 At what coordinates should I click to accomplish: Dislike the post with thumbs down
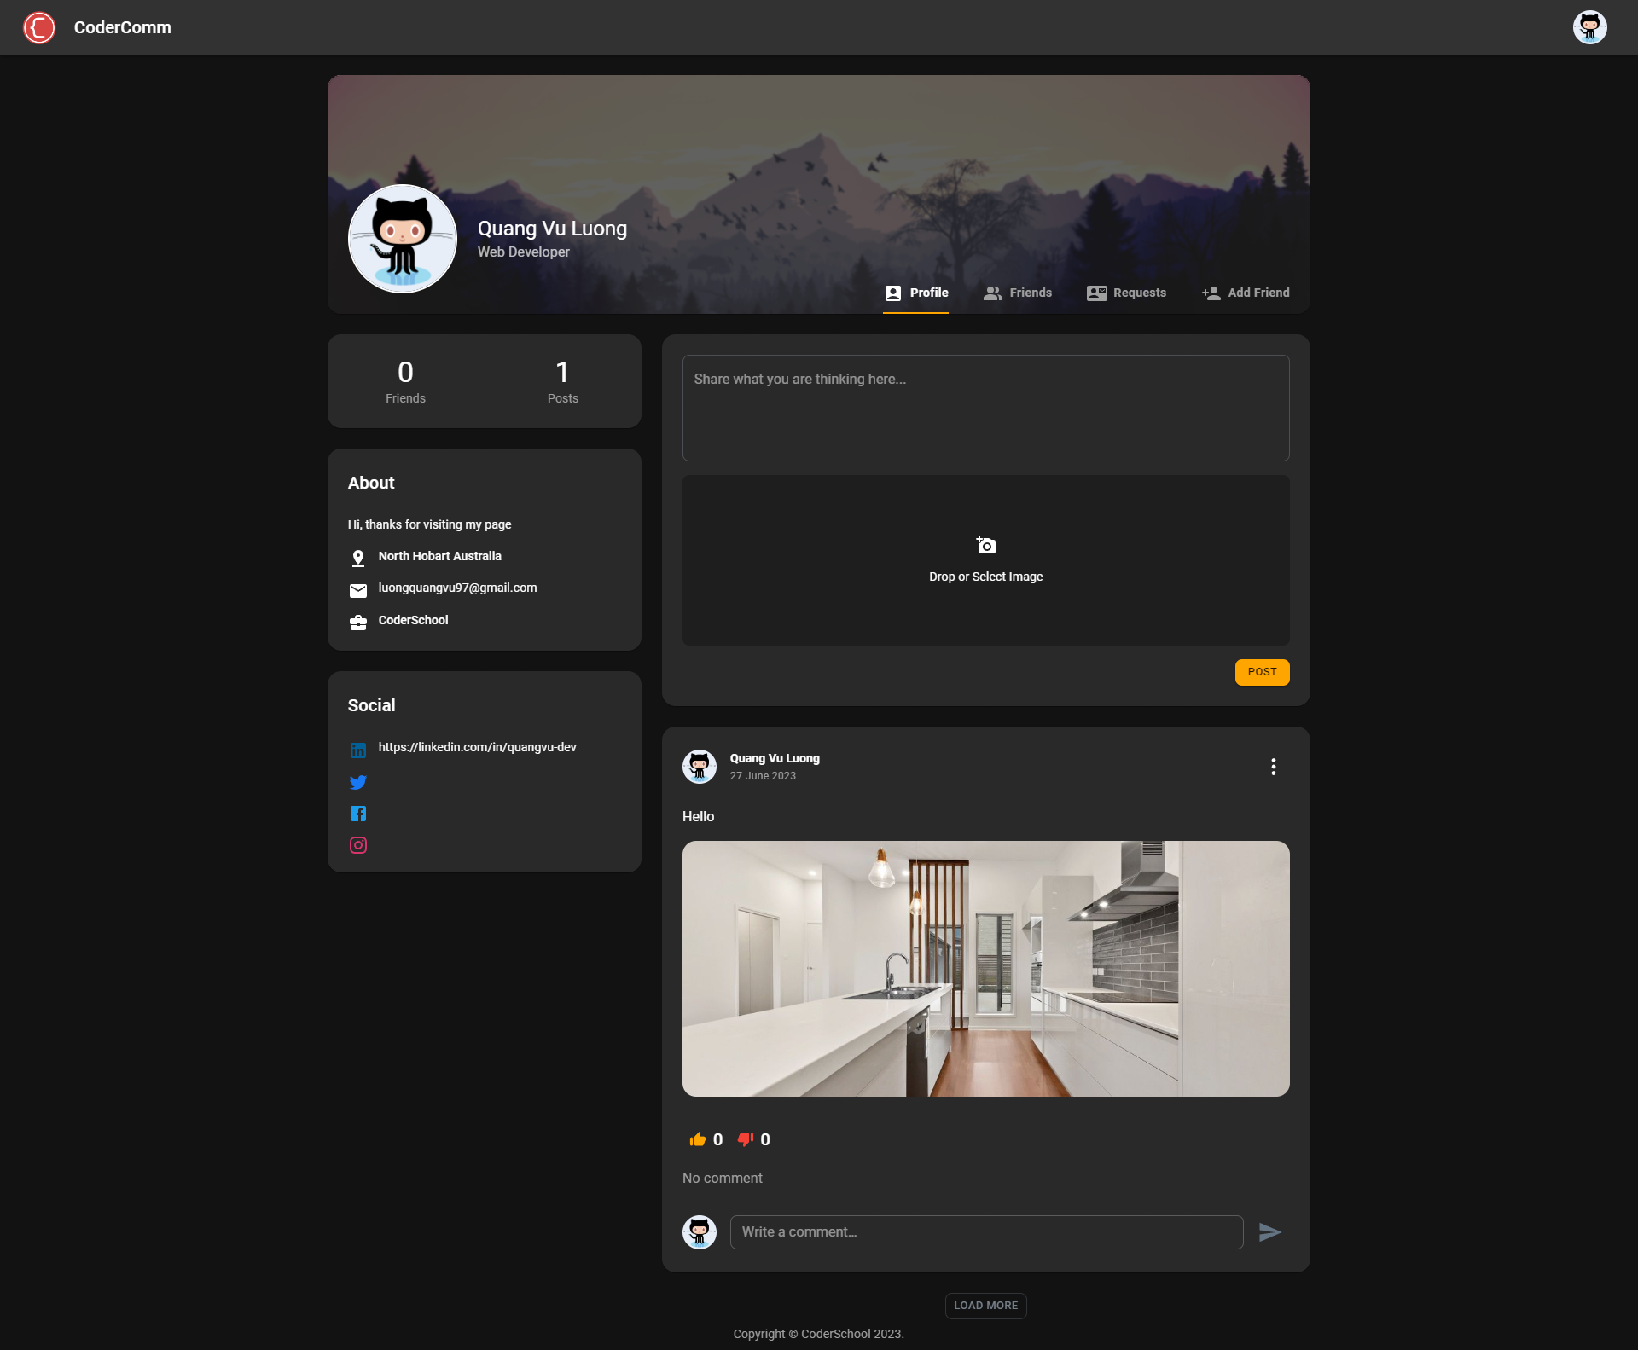(746, 1139)
